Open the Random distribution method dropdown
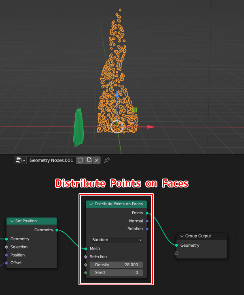 coord(117,240)
